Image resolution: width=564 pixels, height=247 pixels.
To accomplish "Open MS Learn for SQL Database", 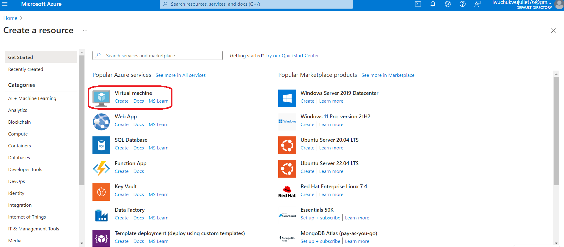I will coord(158,148).
